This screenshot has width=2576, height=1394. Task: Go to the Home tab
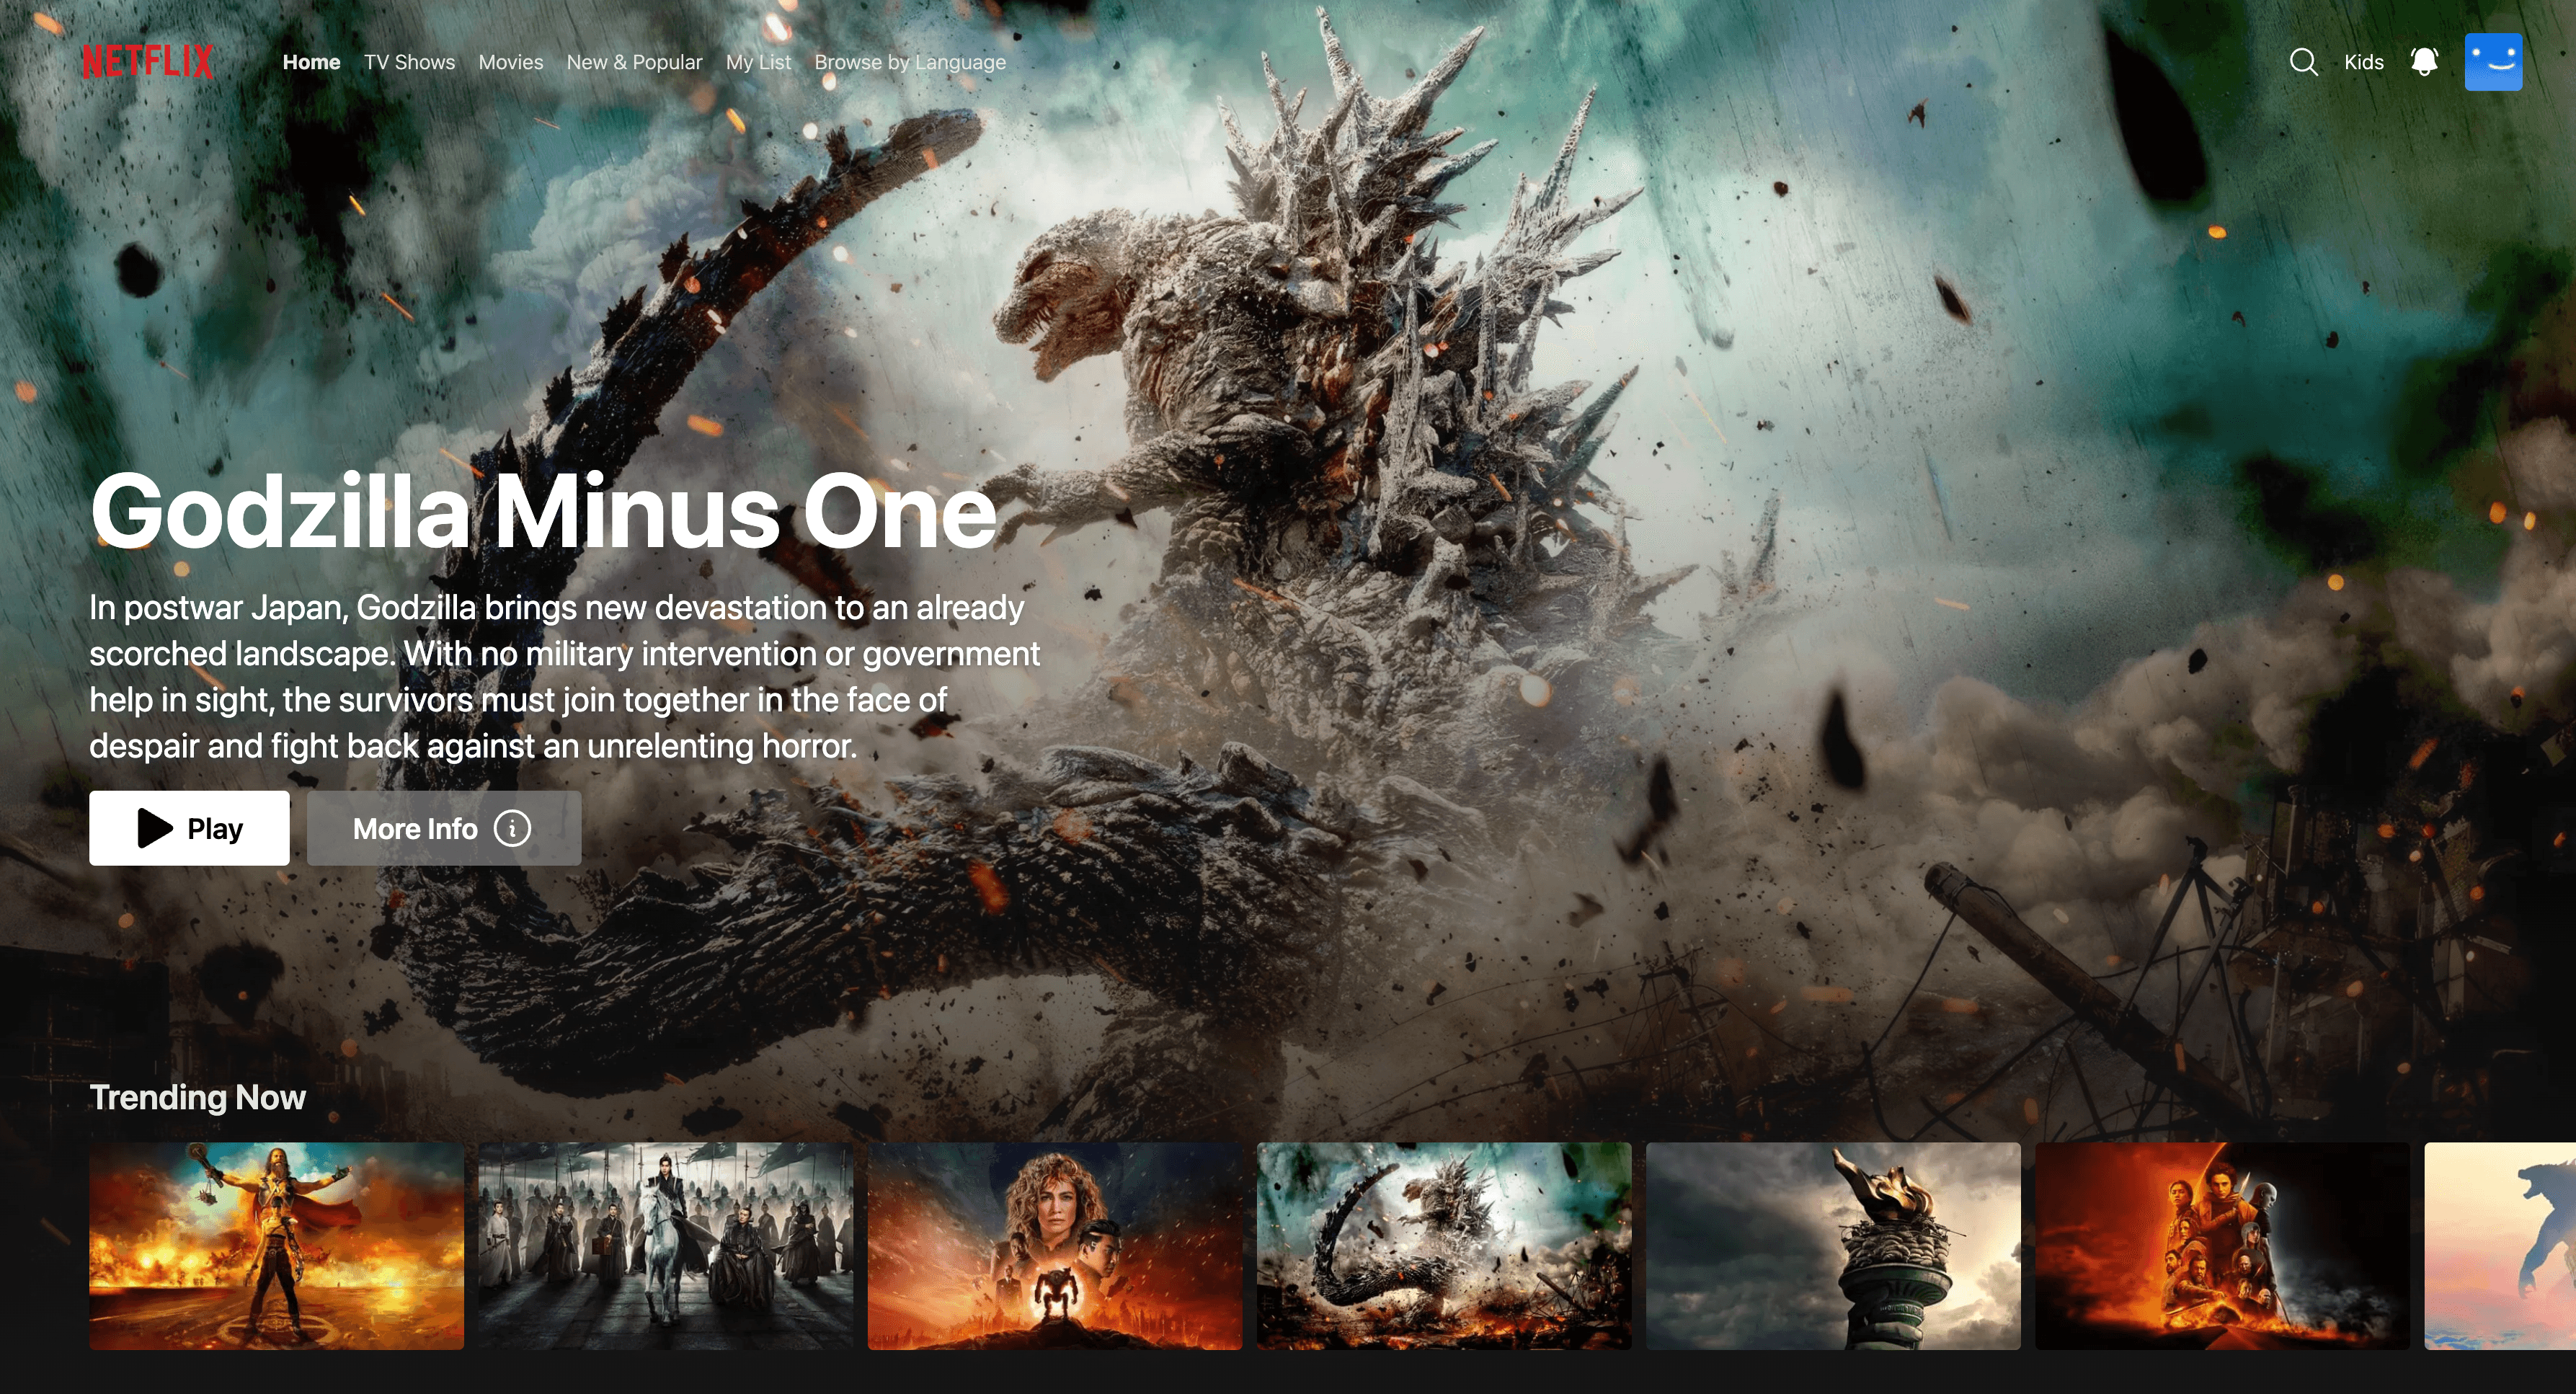point(311,62)
